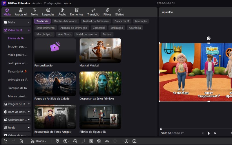The image size is (232, 145).
Task: Select Fogos de Artifício da Cidade thumbnail
Action: (55, 84)
